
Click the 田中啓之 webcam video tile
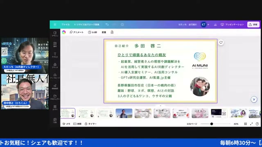coord(25,91)
